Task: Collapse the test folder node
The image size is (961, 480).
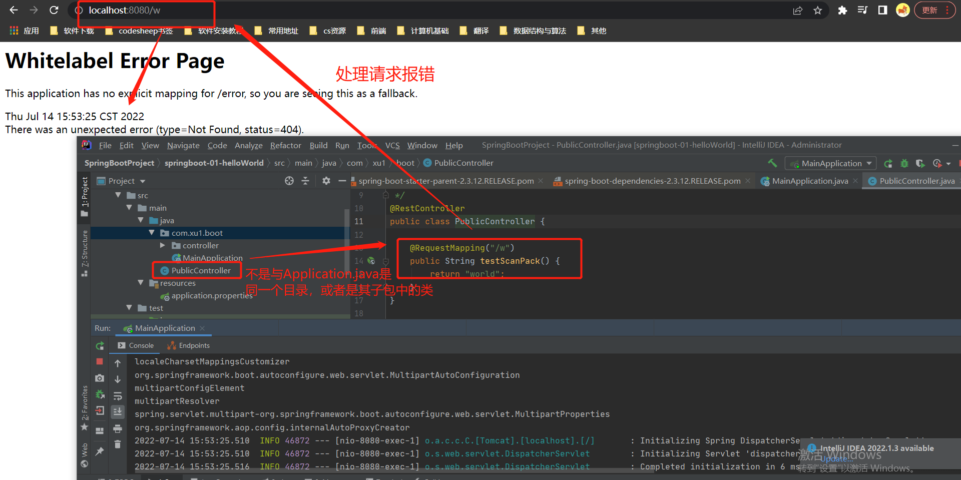Action: point(129,308)
